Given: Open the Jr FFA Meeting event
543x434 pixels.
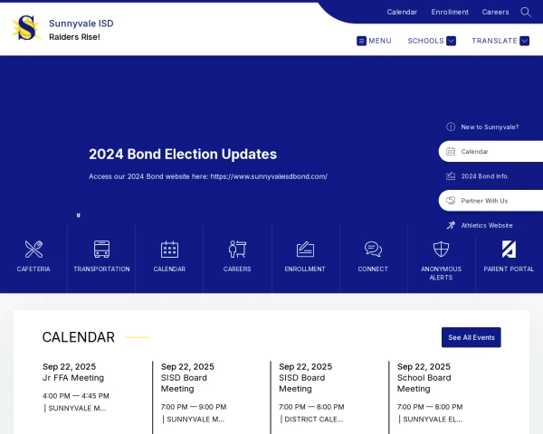Looking at the screenshot, I should click(x=73, y=378).
